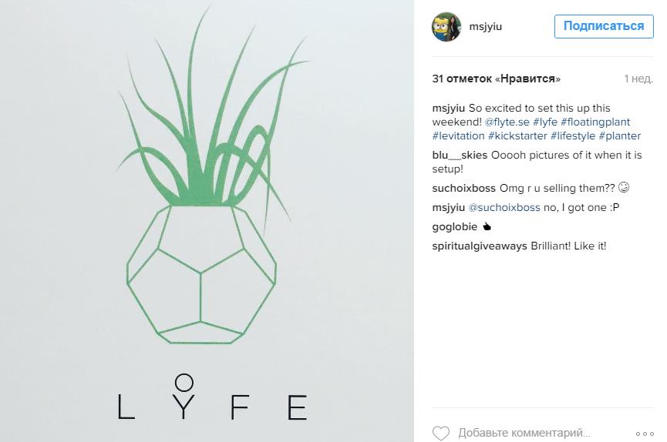Visit suchoixboss commenter profile
Image resolution: width=667 pixels, height=442 pixels.
[x=463, y=189]
